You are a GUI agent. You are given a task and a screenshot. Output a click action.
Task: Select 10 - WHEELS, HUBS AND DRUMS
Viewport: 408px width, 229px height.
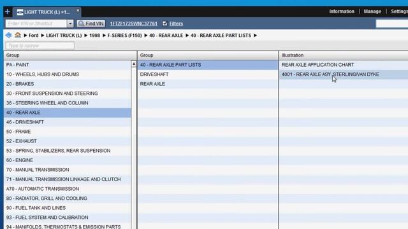pos(68,74)
